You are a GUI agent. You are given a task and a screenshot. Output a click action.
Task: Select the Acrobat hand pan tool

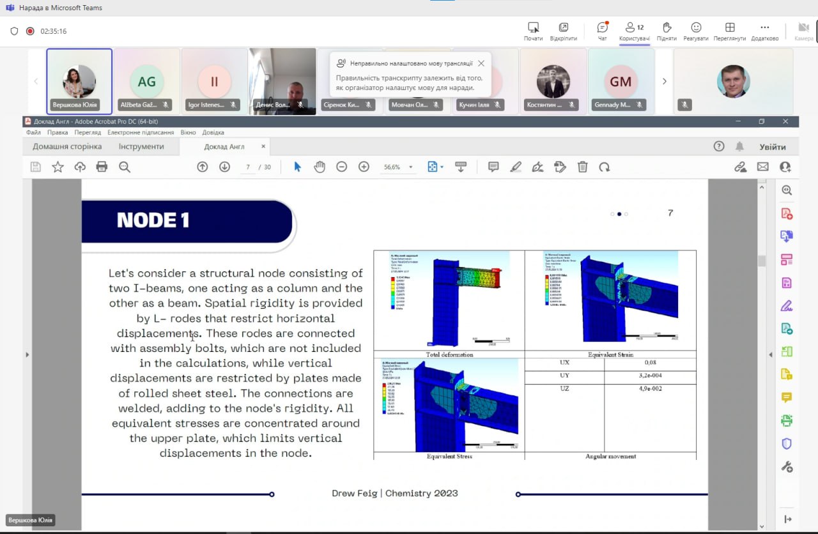(320, 167)
